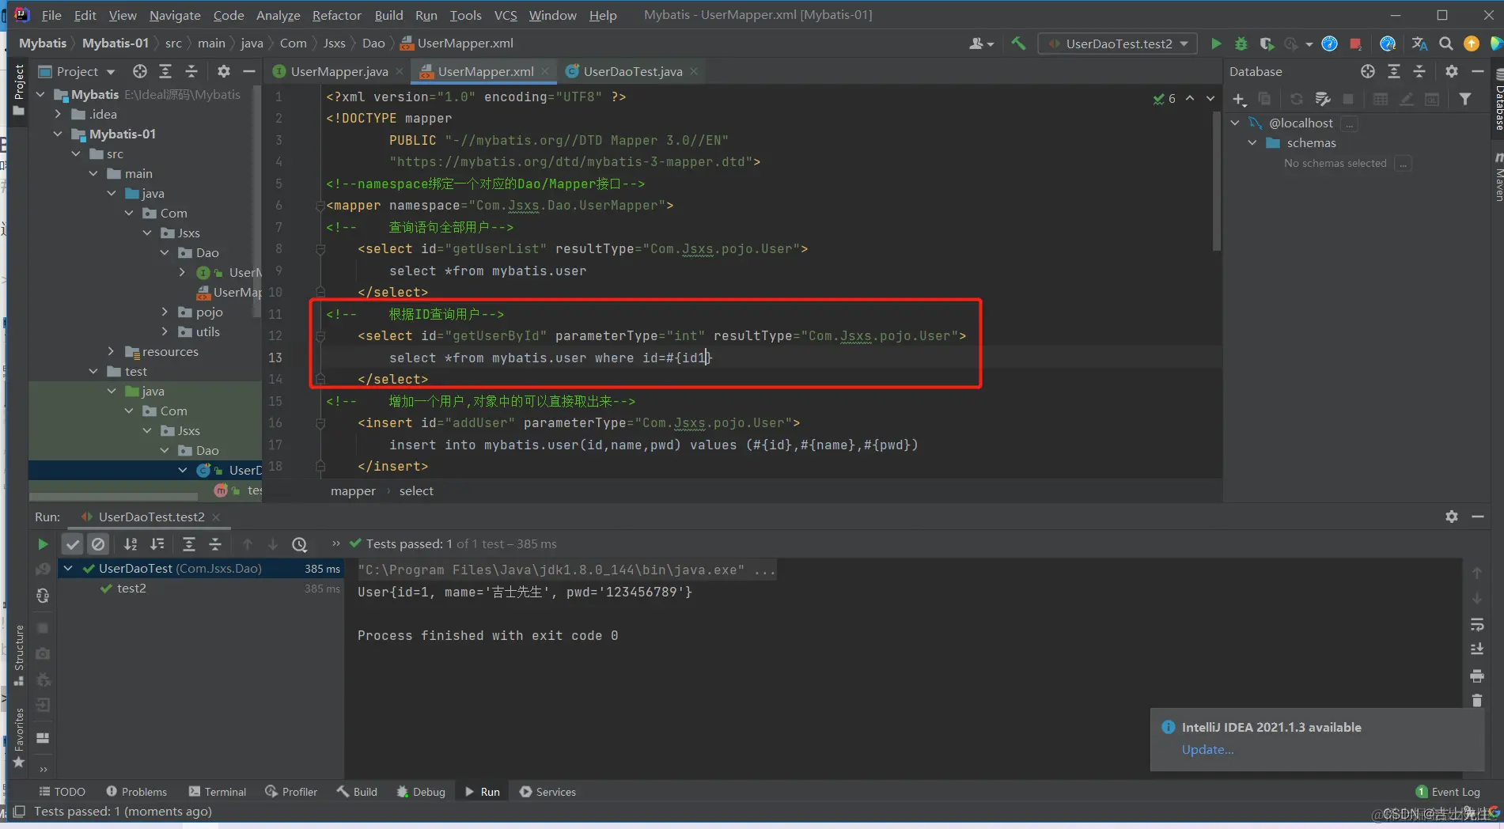1504x829 pixels.
Task: Open the translation tool icon
Action: [1419, 44]
